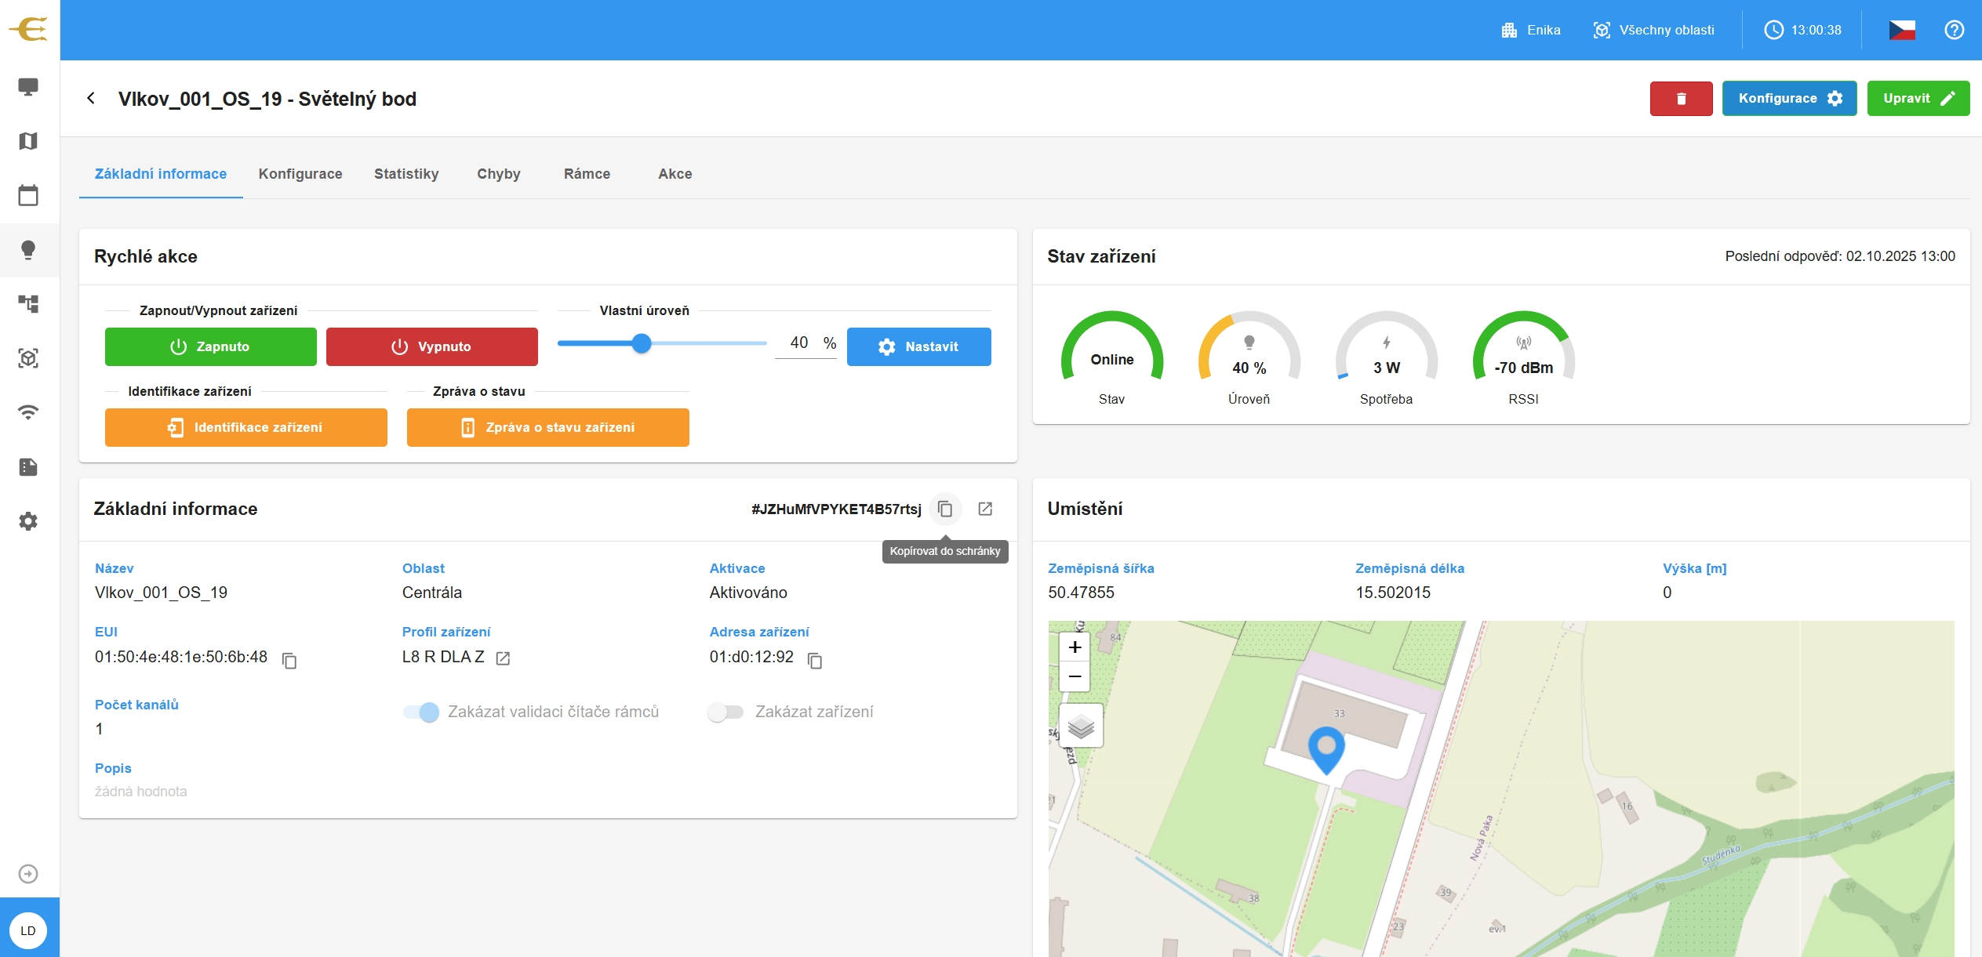Click Zpráva o stavu zařízení button
The image size is (1982, 957).
pyautogui.click(x=547, y=428)
